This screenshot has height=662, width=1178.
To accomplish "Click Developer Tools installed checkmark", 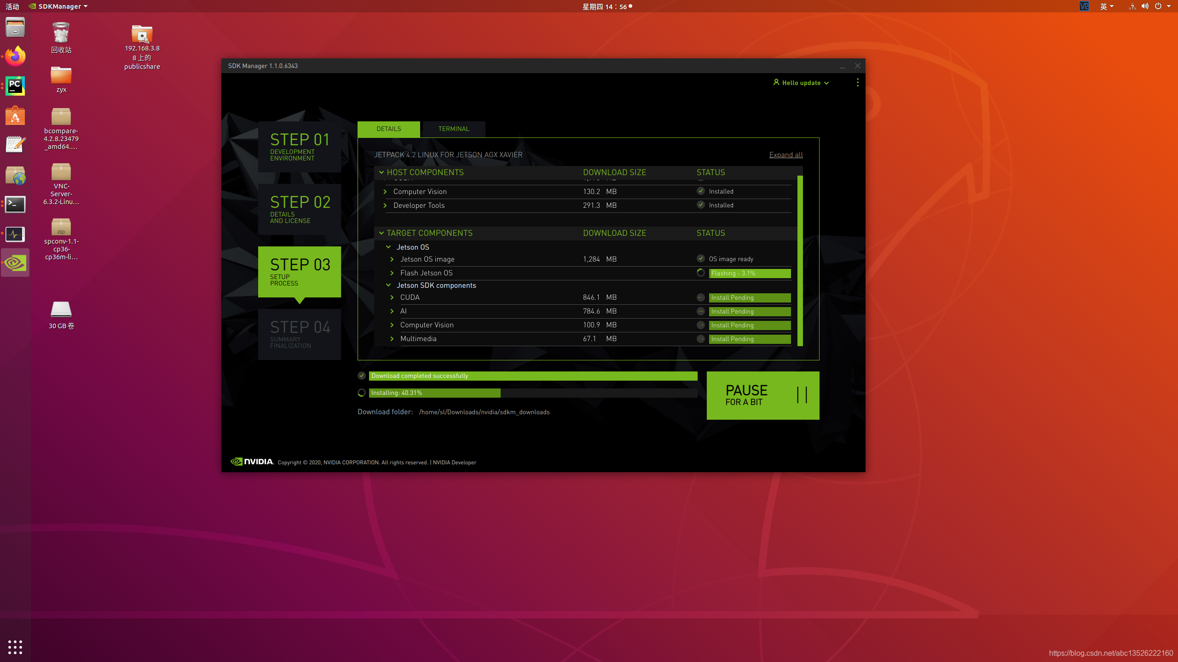I will point(700,205).
